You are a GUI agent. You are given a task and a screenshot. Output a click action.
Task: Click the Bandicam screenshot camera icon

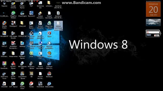click(x=32, y=1)
